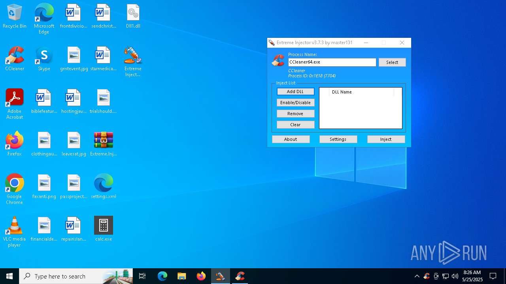This screenshot has width=506, height=284.
Task: Select the Extreme.Inj WinRAR archive icon
Action: [x=104, y=144]
